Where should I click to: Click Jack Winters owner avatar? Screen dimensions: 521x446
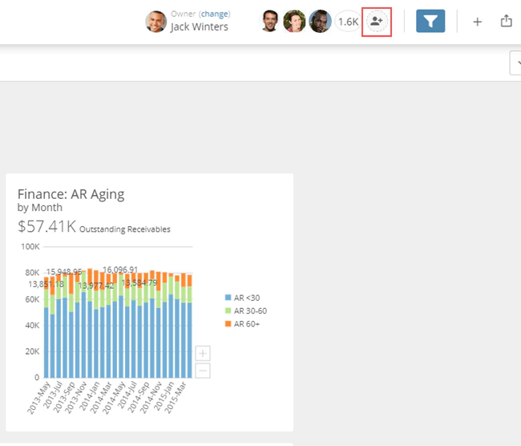[x=155, y=22]
